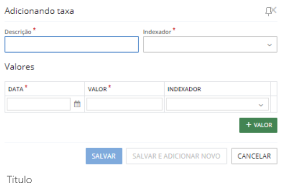Pin the Adicionando taxa dialog
281x195 pixels.
click(268, 12)
